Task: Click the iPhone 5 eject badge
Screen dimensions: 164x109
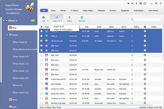Action: tap(33, 21)
